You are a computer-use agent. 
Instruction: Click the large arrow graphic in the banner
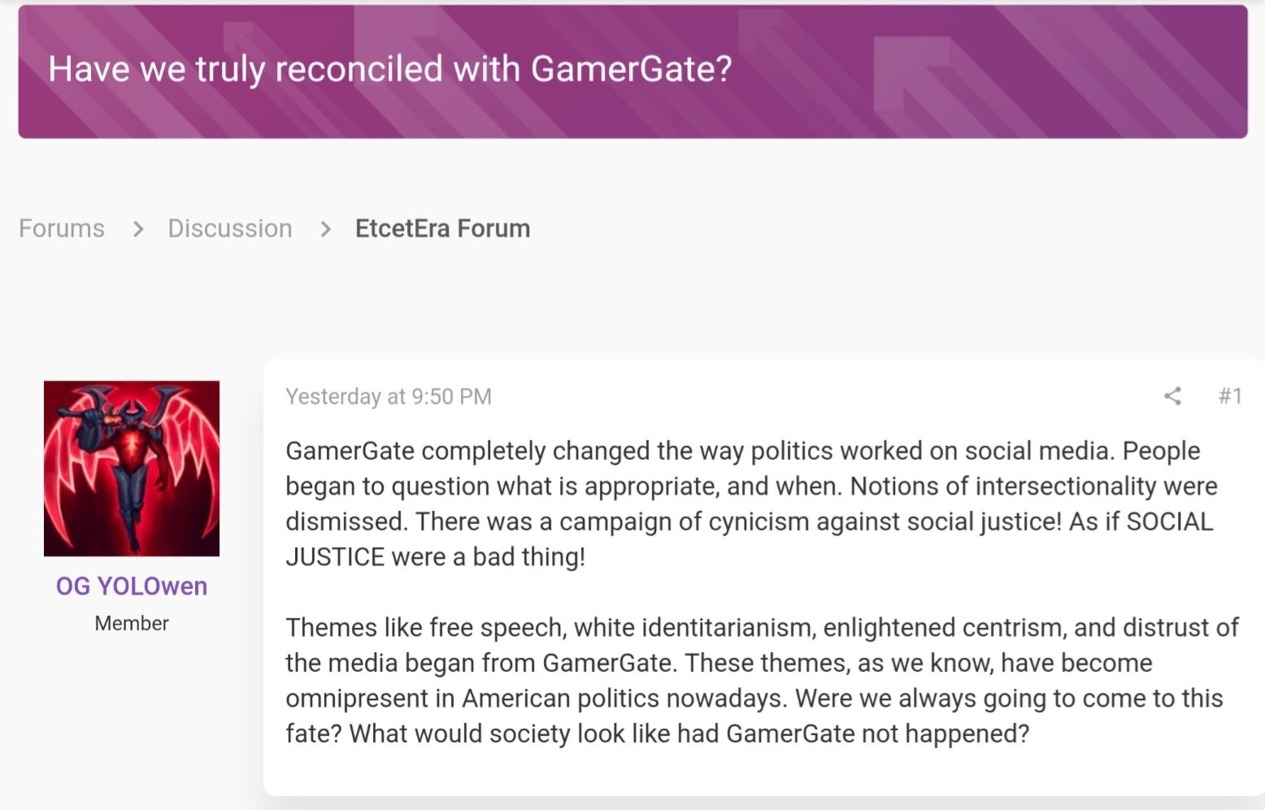click(x=911, y=73)
